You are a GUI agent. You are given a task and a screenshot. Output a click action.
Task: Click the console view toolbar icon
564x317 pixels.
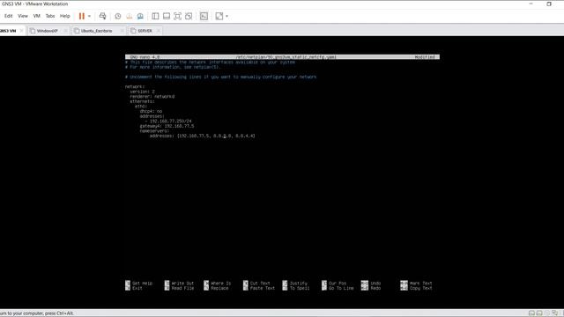204,16
